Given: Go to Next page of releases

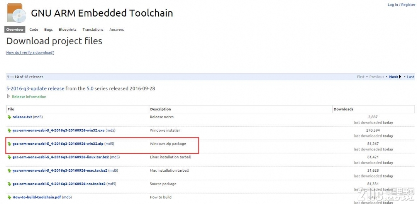Looking at the screenshot, I should [393, 77].
